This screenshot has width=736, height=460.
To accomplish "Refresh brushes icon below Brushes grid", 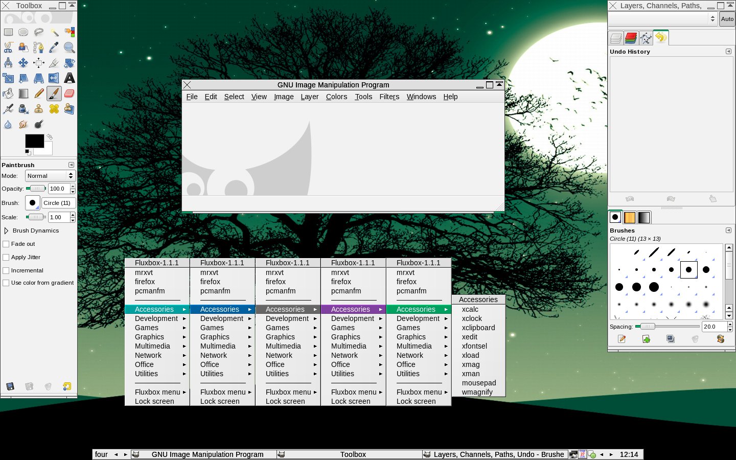I will click(x=721, y=339).
